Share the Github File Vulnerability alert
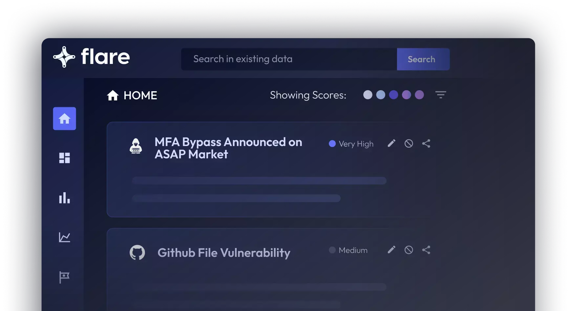Viewport: 570px width, 311px height. click(x=426, y=250)
